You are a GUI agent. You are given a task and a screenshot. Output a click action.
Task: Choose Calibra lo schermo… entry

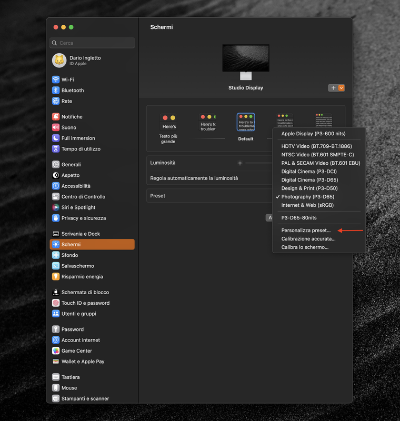(319, 247)
